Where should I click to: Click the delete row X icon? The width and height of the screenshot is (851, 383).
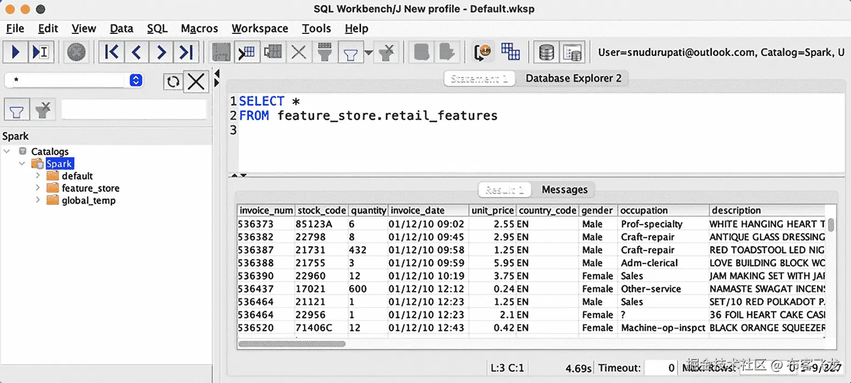point(299,52)
